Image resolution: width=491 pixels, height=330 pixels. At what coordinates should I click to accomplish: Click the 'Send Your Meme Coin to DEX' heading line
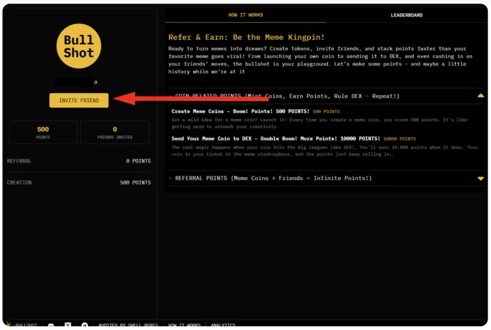(x=275, y=139)
